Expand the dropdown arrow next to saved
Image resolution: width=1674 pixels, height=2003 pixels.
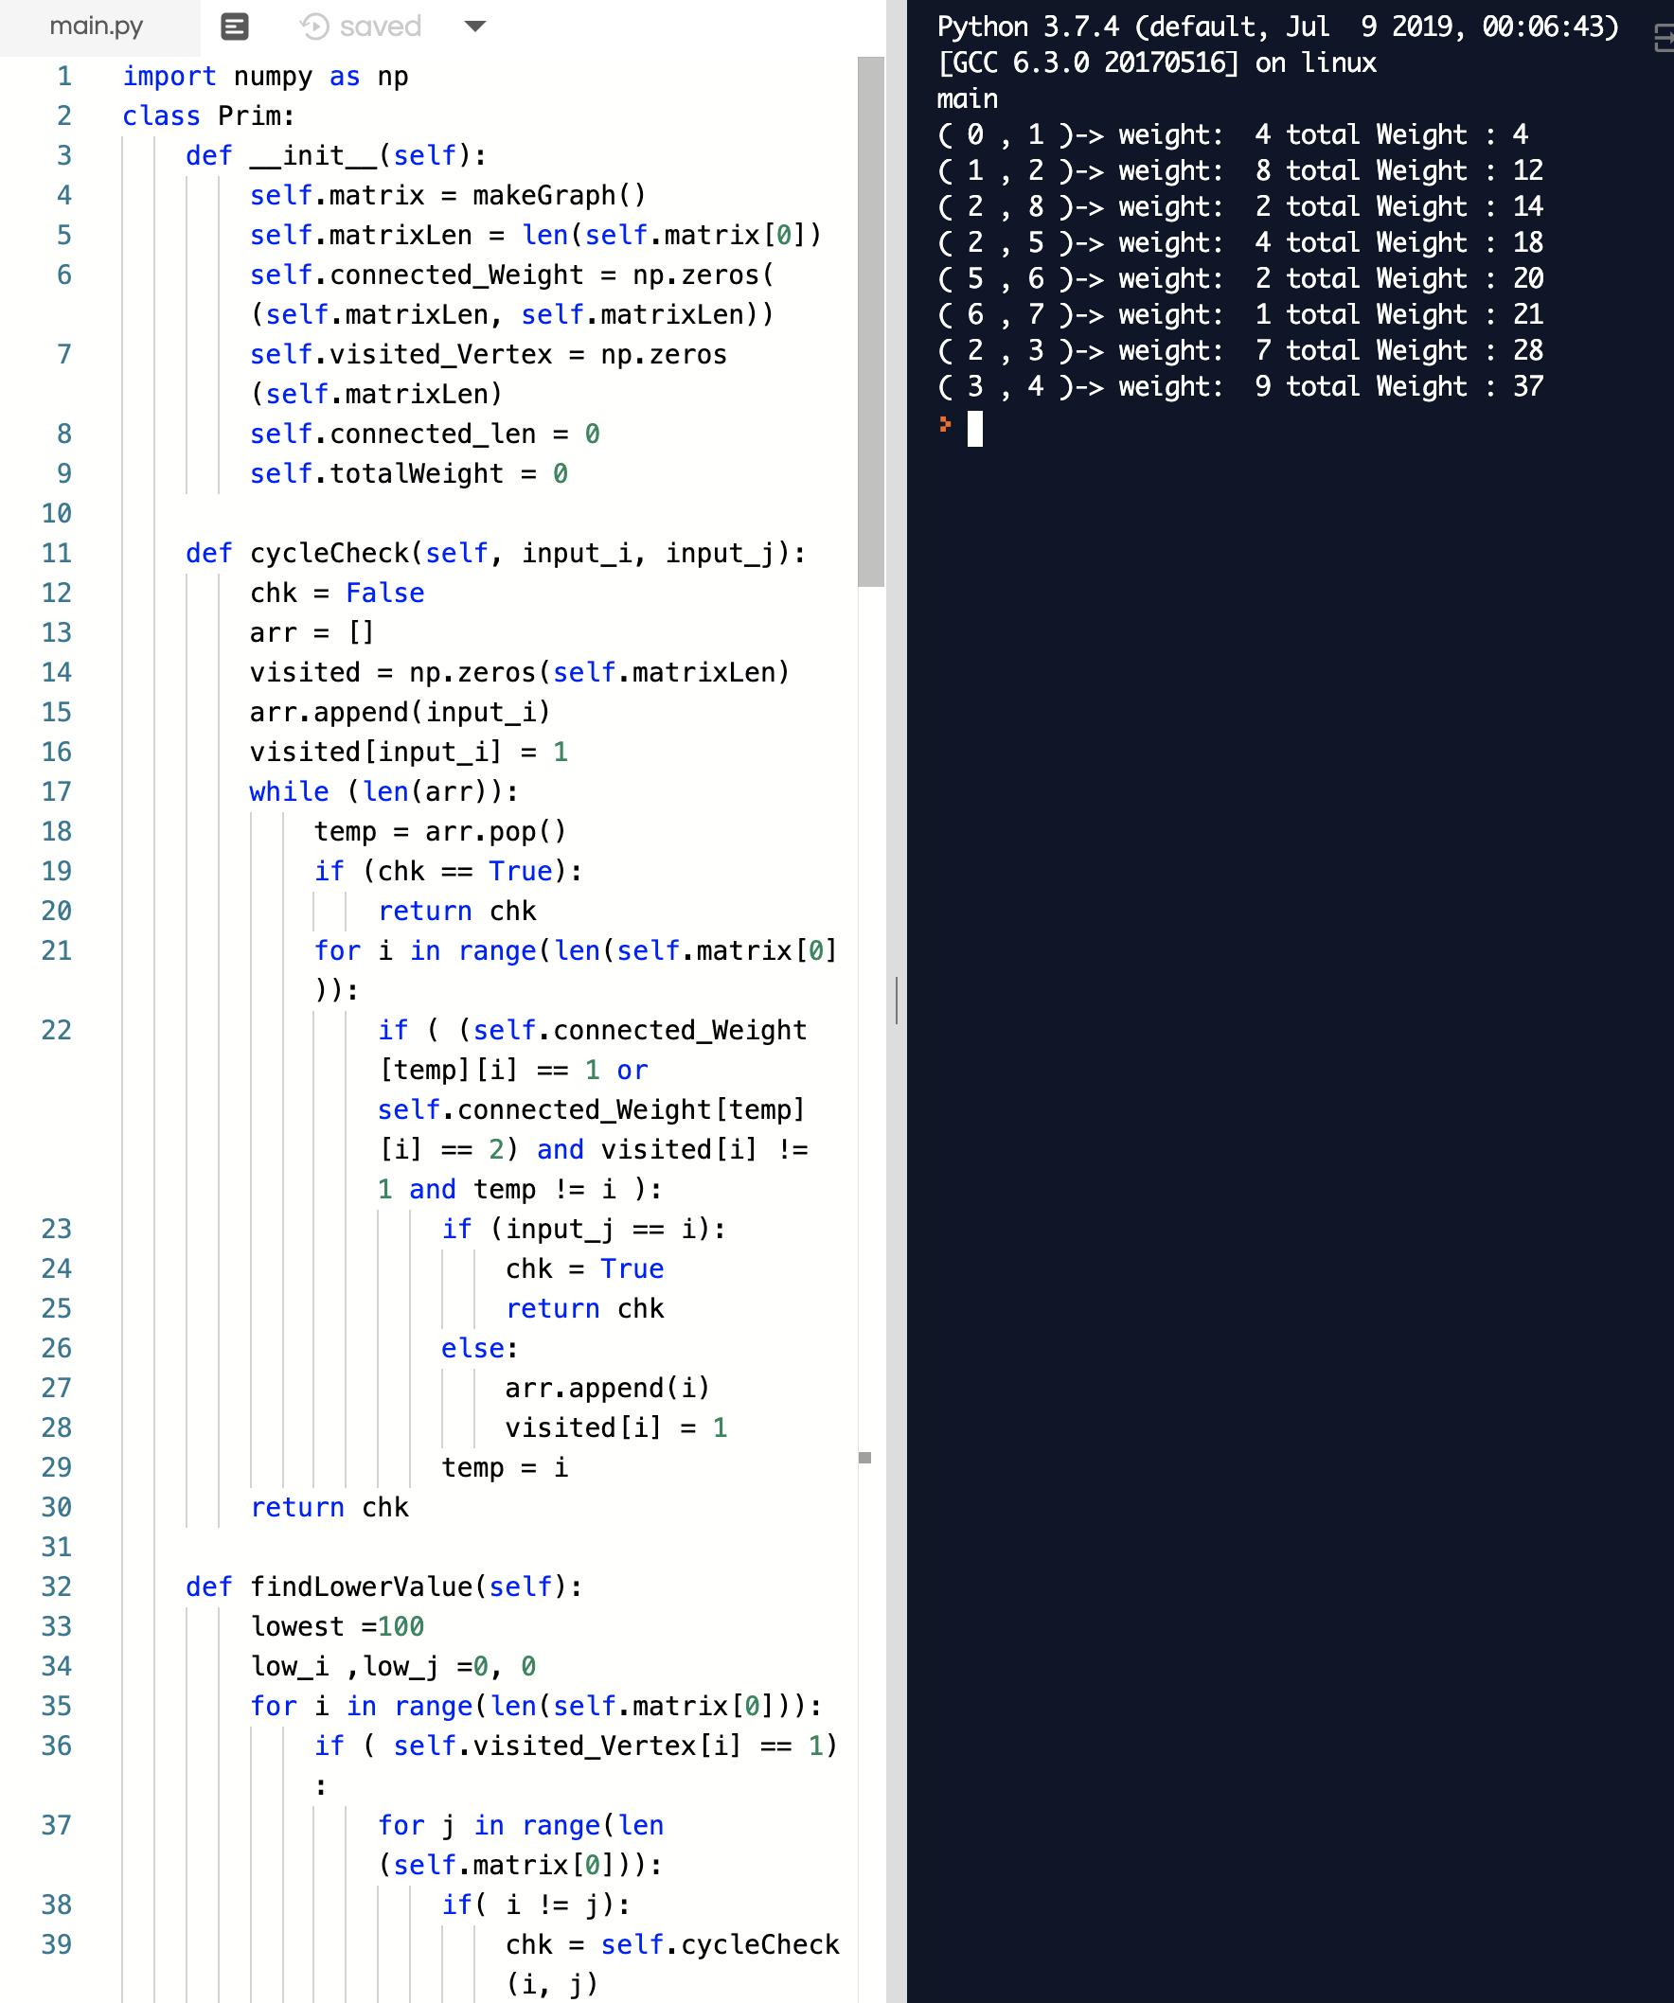475,27
